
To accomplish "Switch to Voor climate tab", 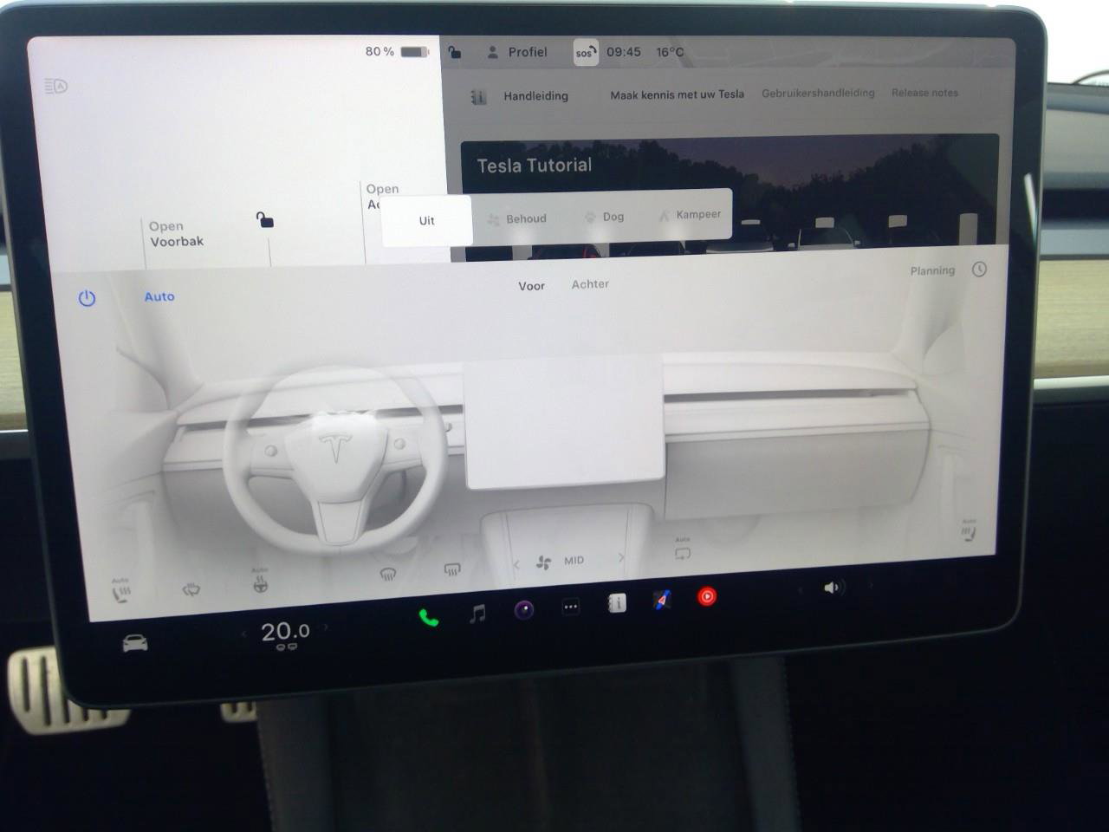I will pos(532,286).
